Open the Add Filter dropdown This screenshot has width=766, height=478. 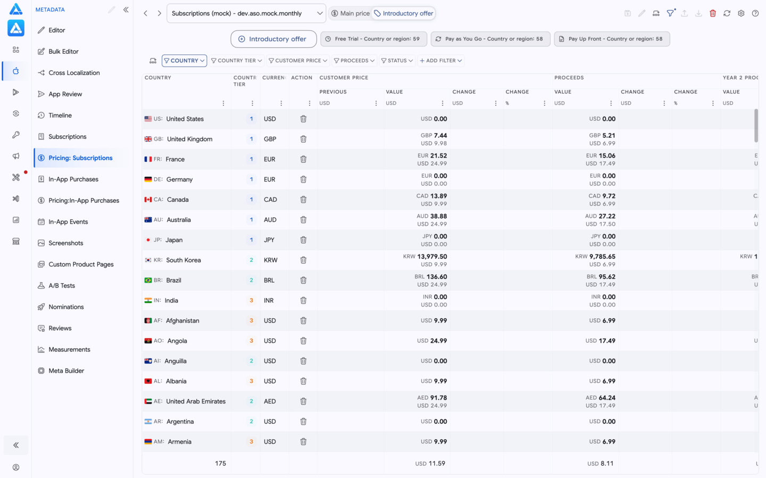441,61
